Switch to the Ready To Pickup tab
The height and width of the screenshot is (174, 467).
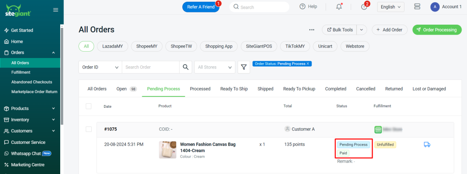coord(299,89)
